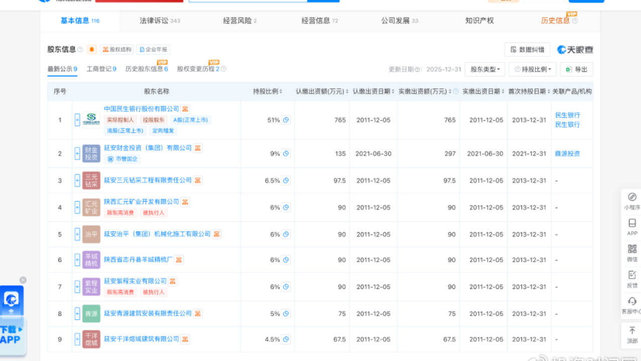The height and width of the screenshot is (361, 641).
Task: Expand row 5 延安治平 shareholder
Action: (x=77, y=234)
